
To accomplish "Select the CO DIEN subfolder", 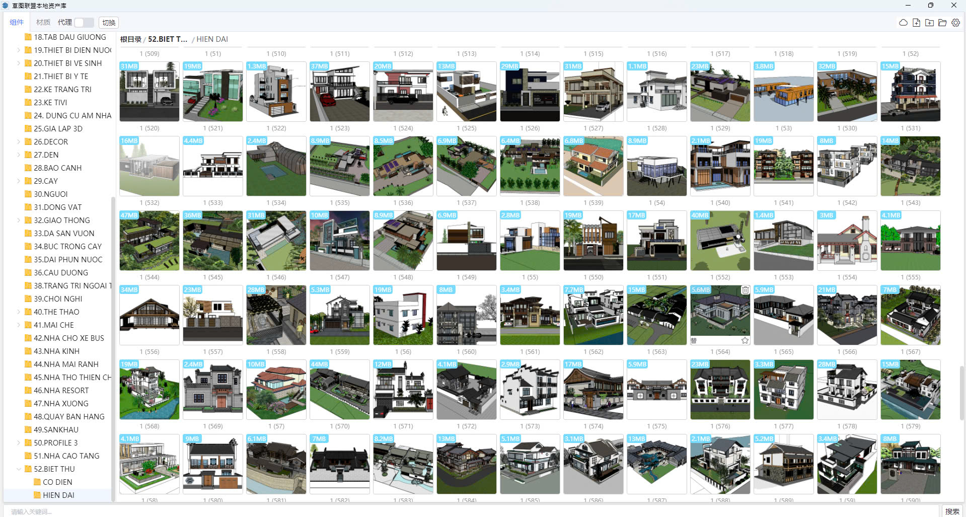I will point(57,482).
